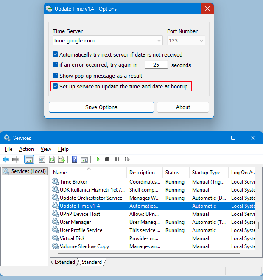Viewport: 263px width, 280px height.
Task: Select the 'Virtual Disk' service name
Action: click(x=73, y=238)
